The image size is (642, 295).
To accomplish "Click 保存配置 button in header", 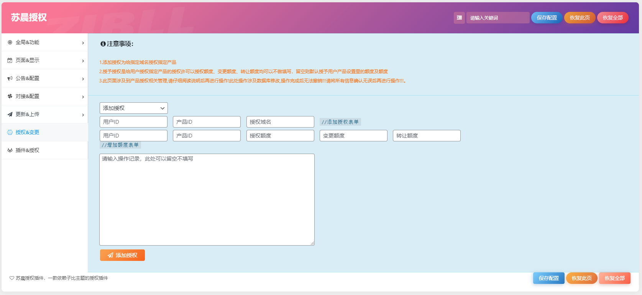I will click(547, 18).
